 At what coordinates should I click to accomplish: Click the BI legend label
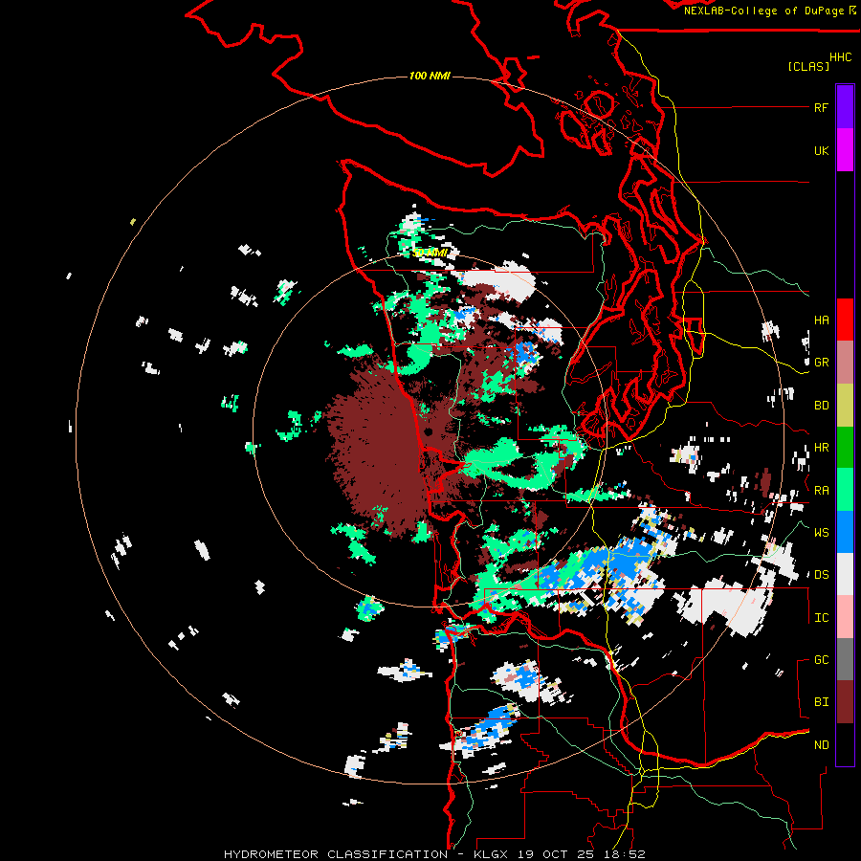click(821, 702)
